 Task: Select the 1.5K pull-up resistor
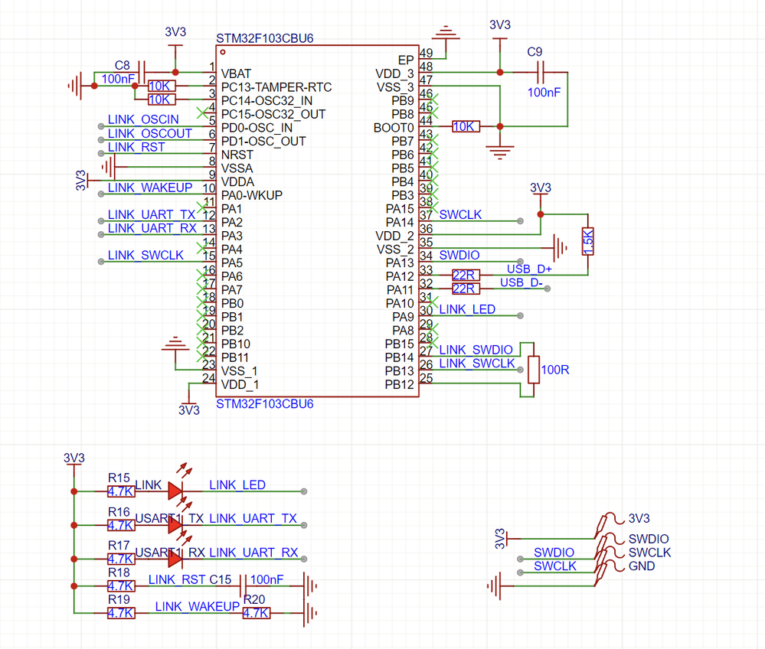(x=588, y=241)
